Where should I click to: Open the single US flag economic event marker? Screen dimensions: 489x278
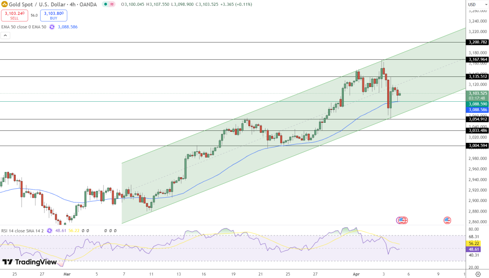pyautogui.click(x=447, y=220)
